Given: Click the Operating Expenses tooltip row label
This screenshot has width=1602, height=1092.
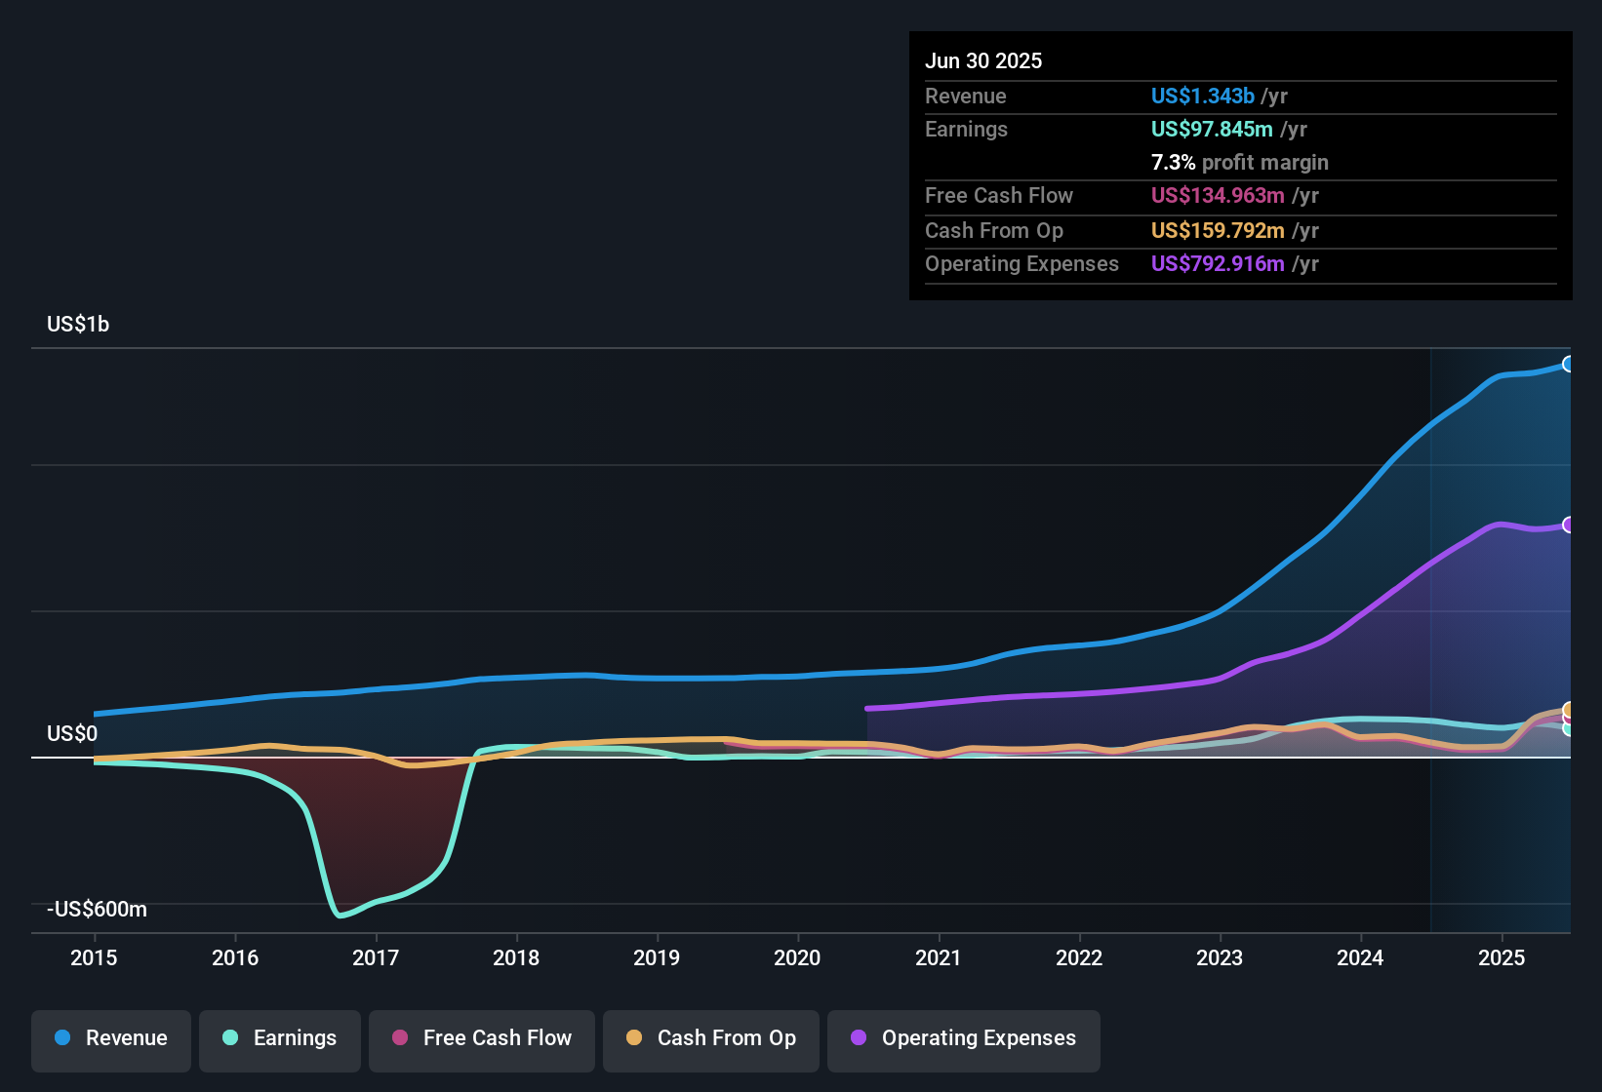Looking at the screenshot, I should click(1021, 263).
